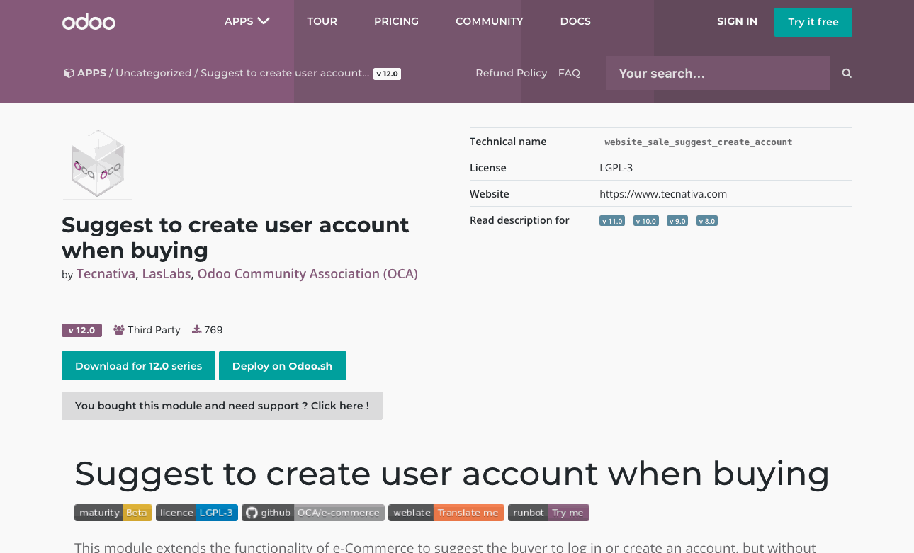Read description for v 9.0
This screenshot has width=914, height=553.
tap(677, 221)
